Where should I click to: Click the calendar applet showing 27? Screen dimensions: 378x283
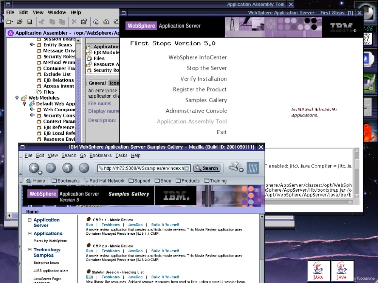[367, 39]
